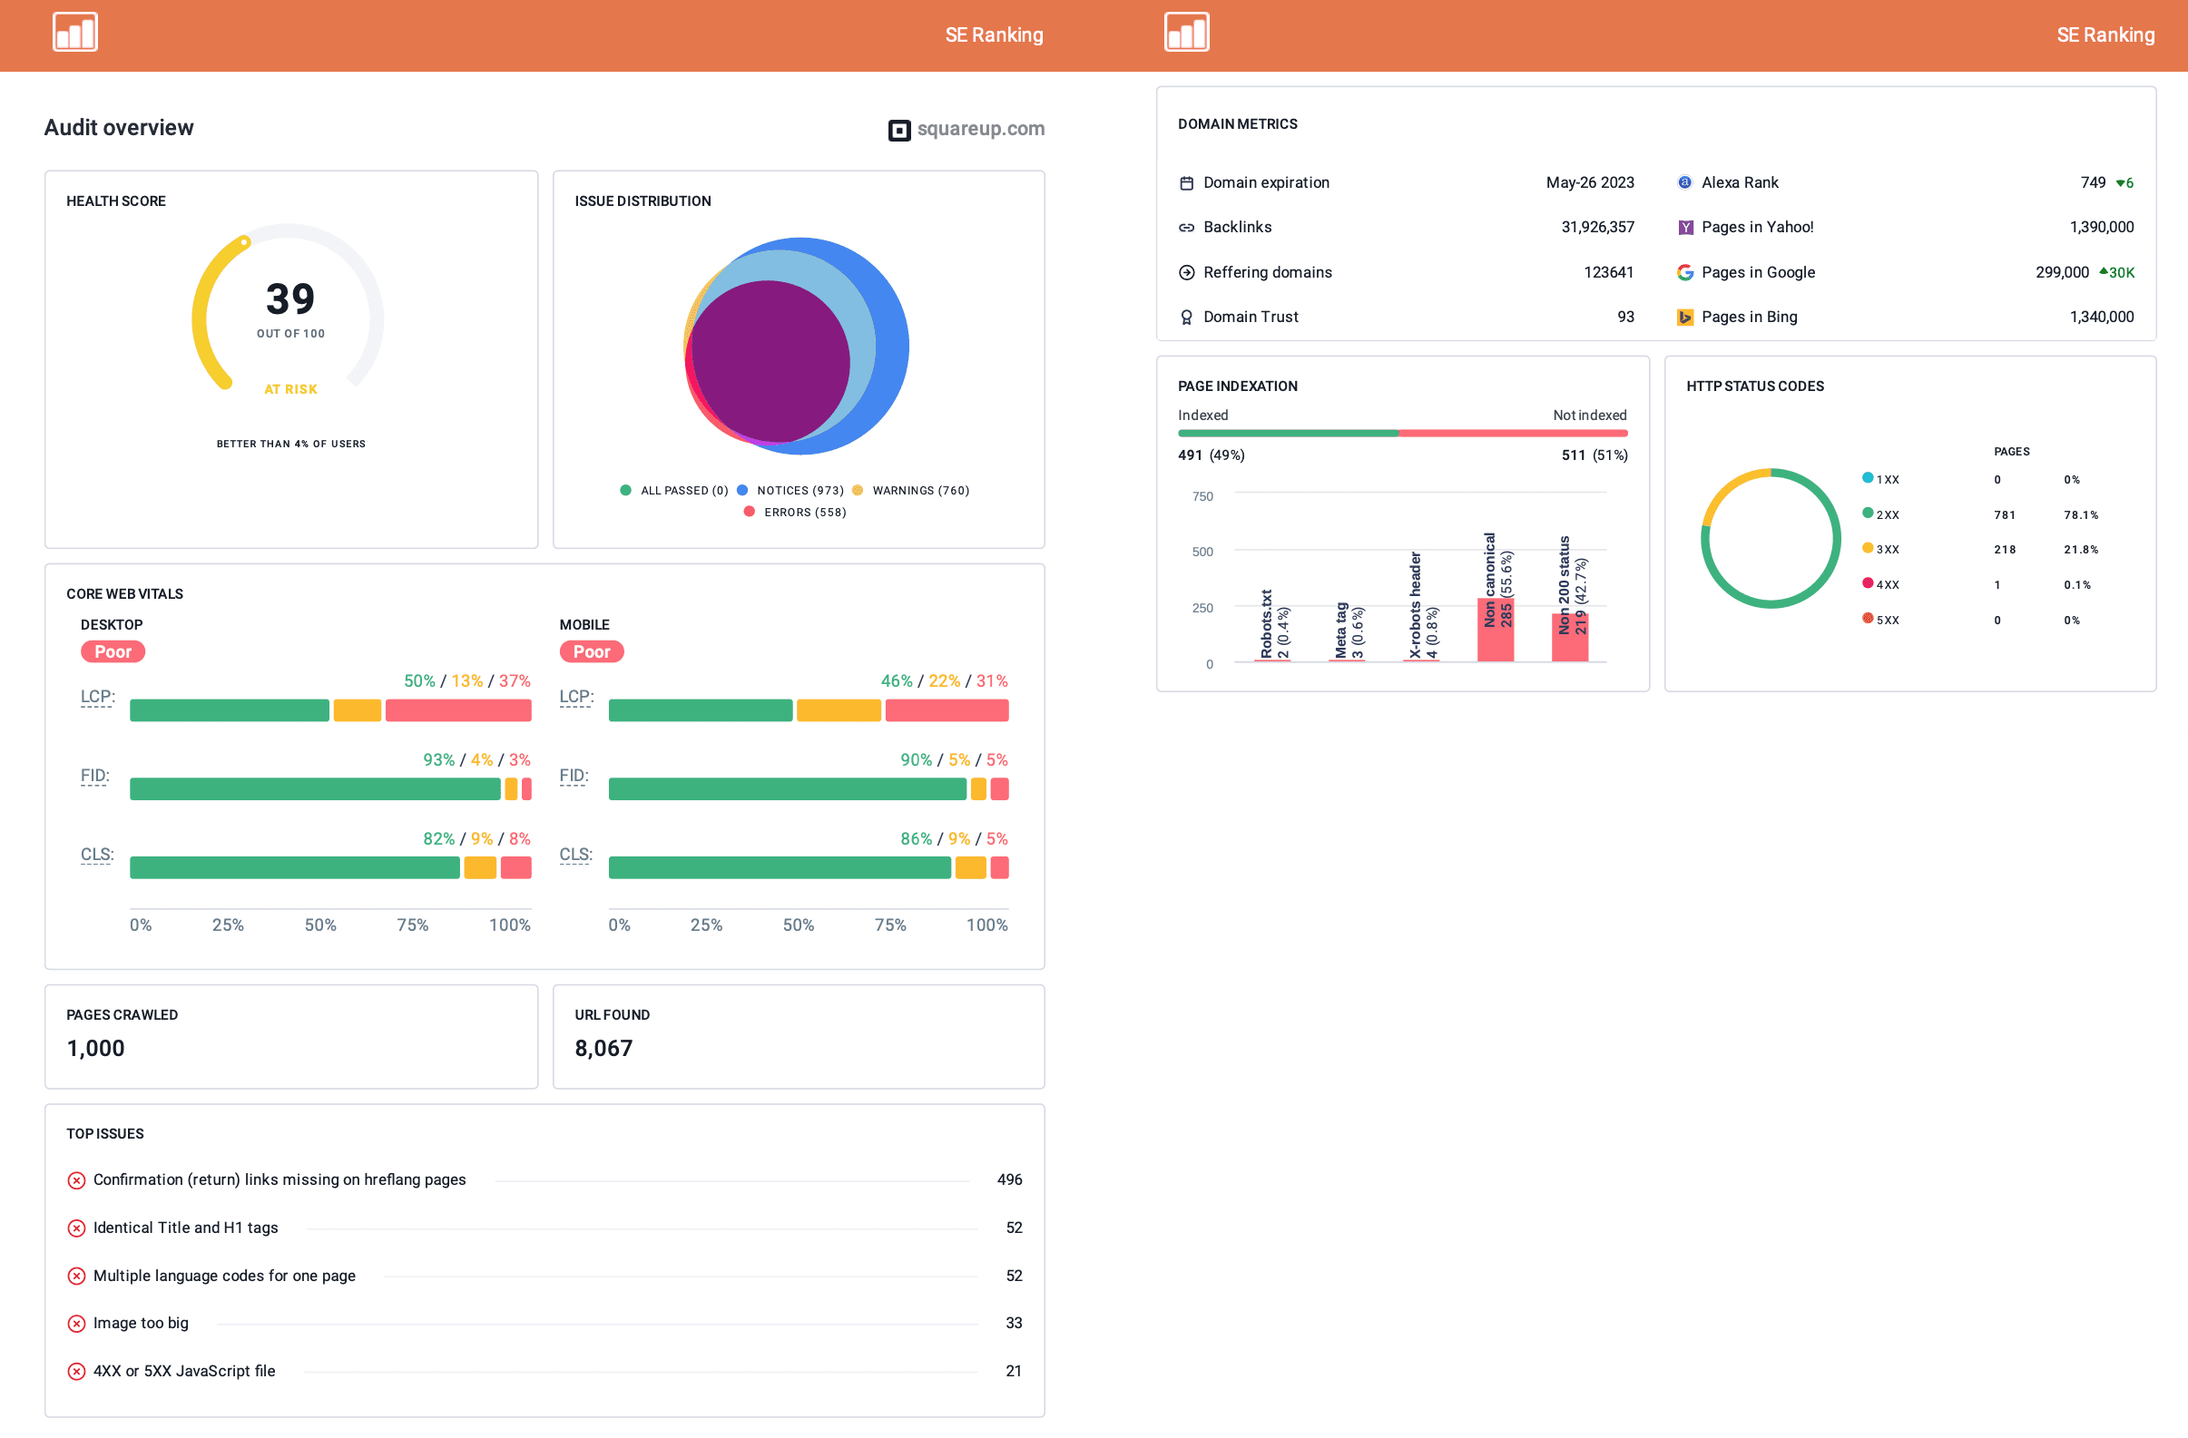
Task: Click the Poor badge under DESKTOP
Action: coord(113,651)
